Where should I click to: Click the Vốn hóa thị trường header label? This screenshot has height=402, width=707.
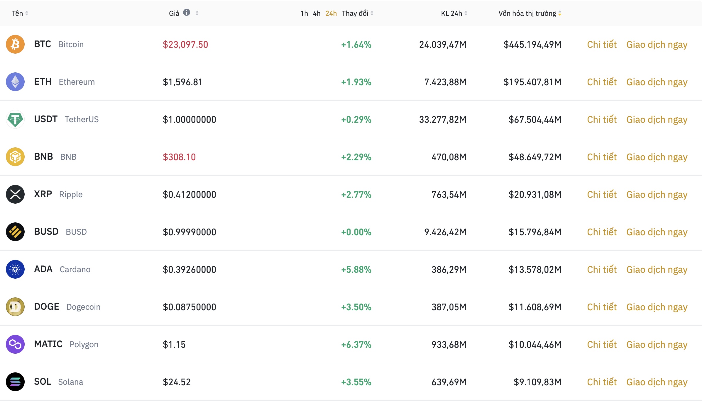[x=527, y=13]
